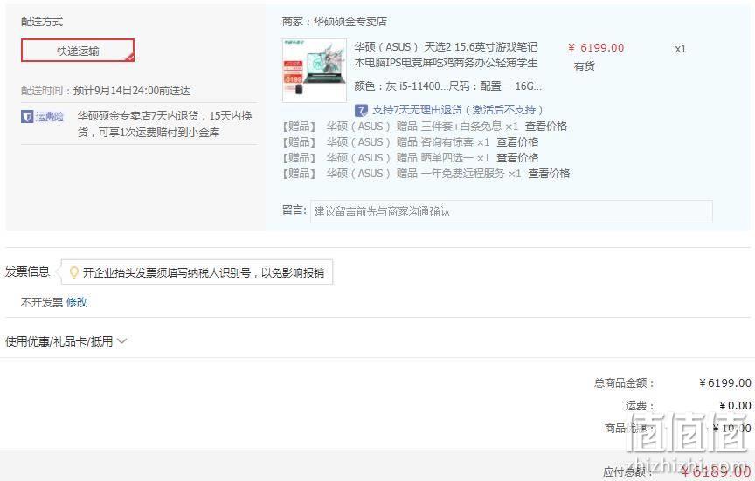This screenshot has height=481, width=755.
Task: Click merchant name 华硕硕金专卖店
Action: point(350,22)
